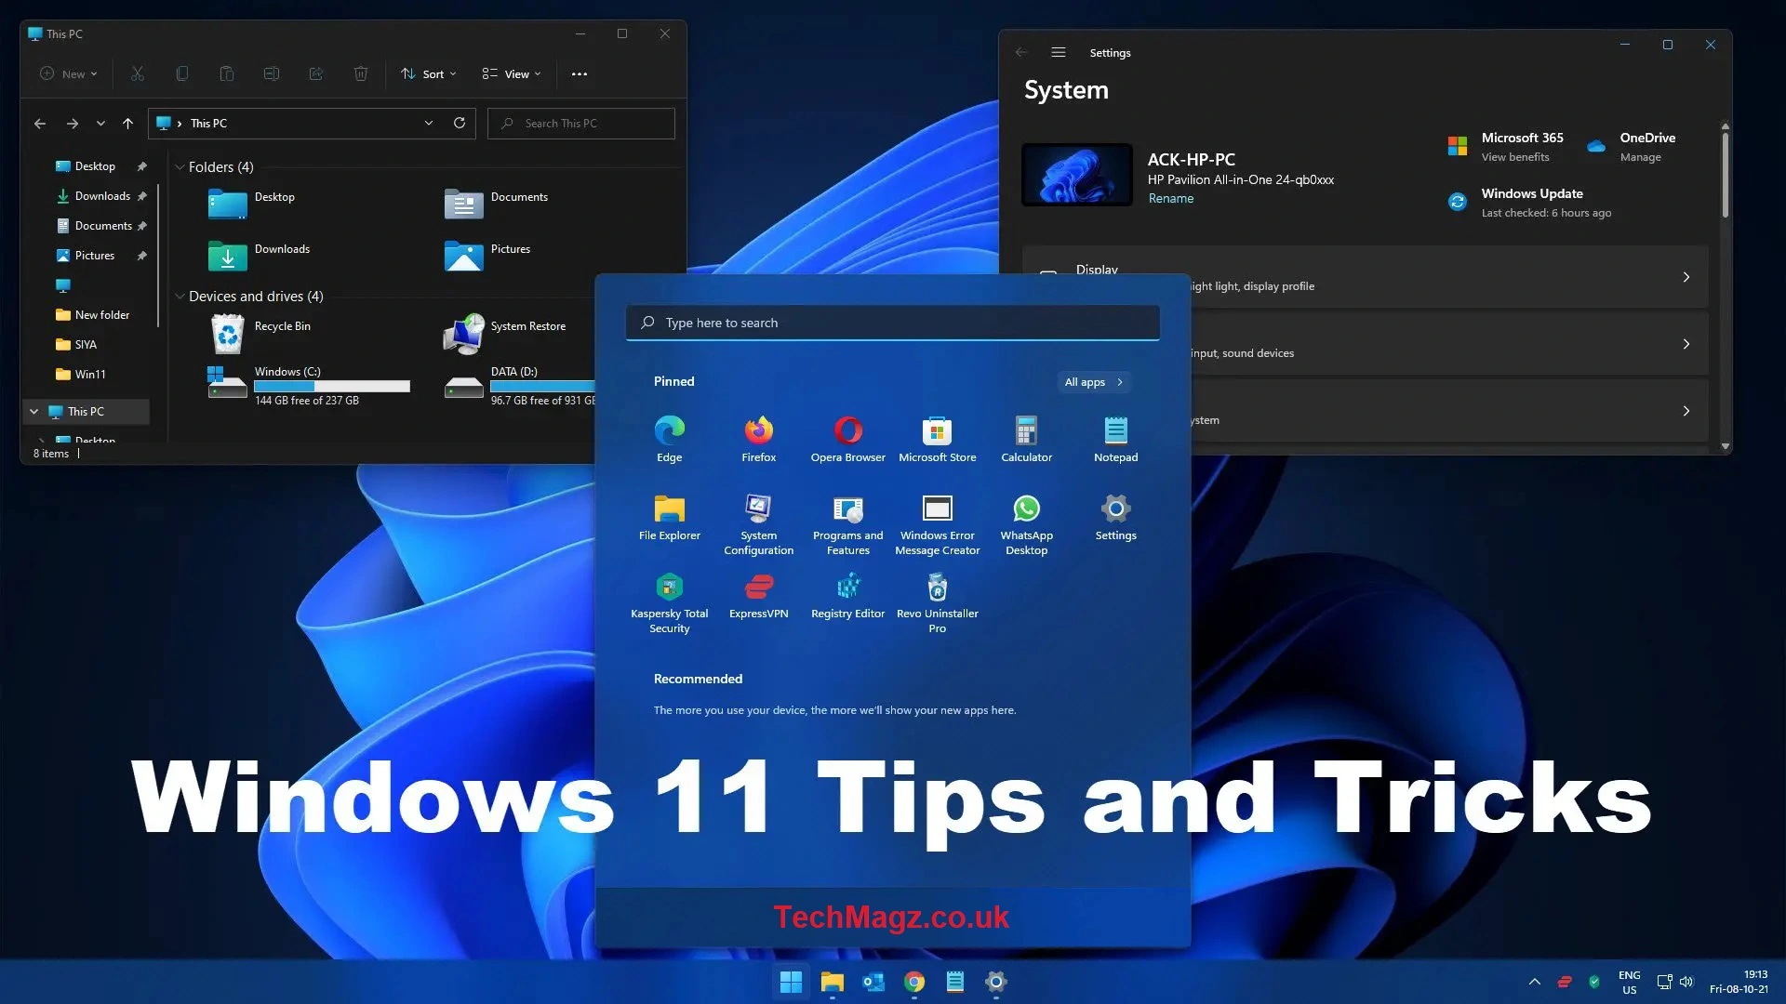Expand Devices and drives section
This screenshot has height=1004, width=1786.
(x=180, y=297)
